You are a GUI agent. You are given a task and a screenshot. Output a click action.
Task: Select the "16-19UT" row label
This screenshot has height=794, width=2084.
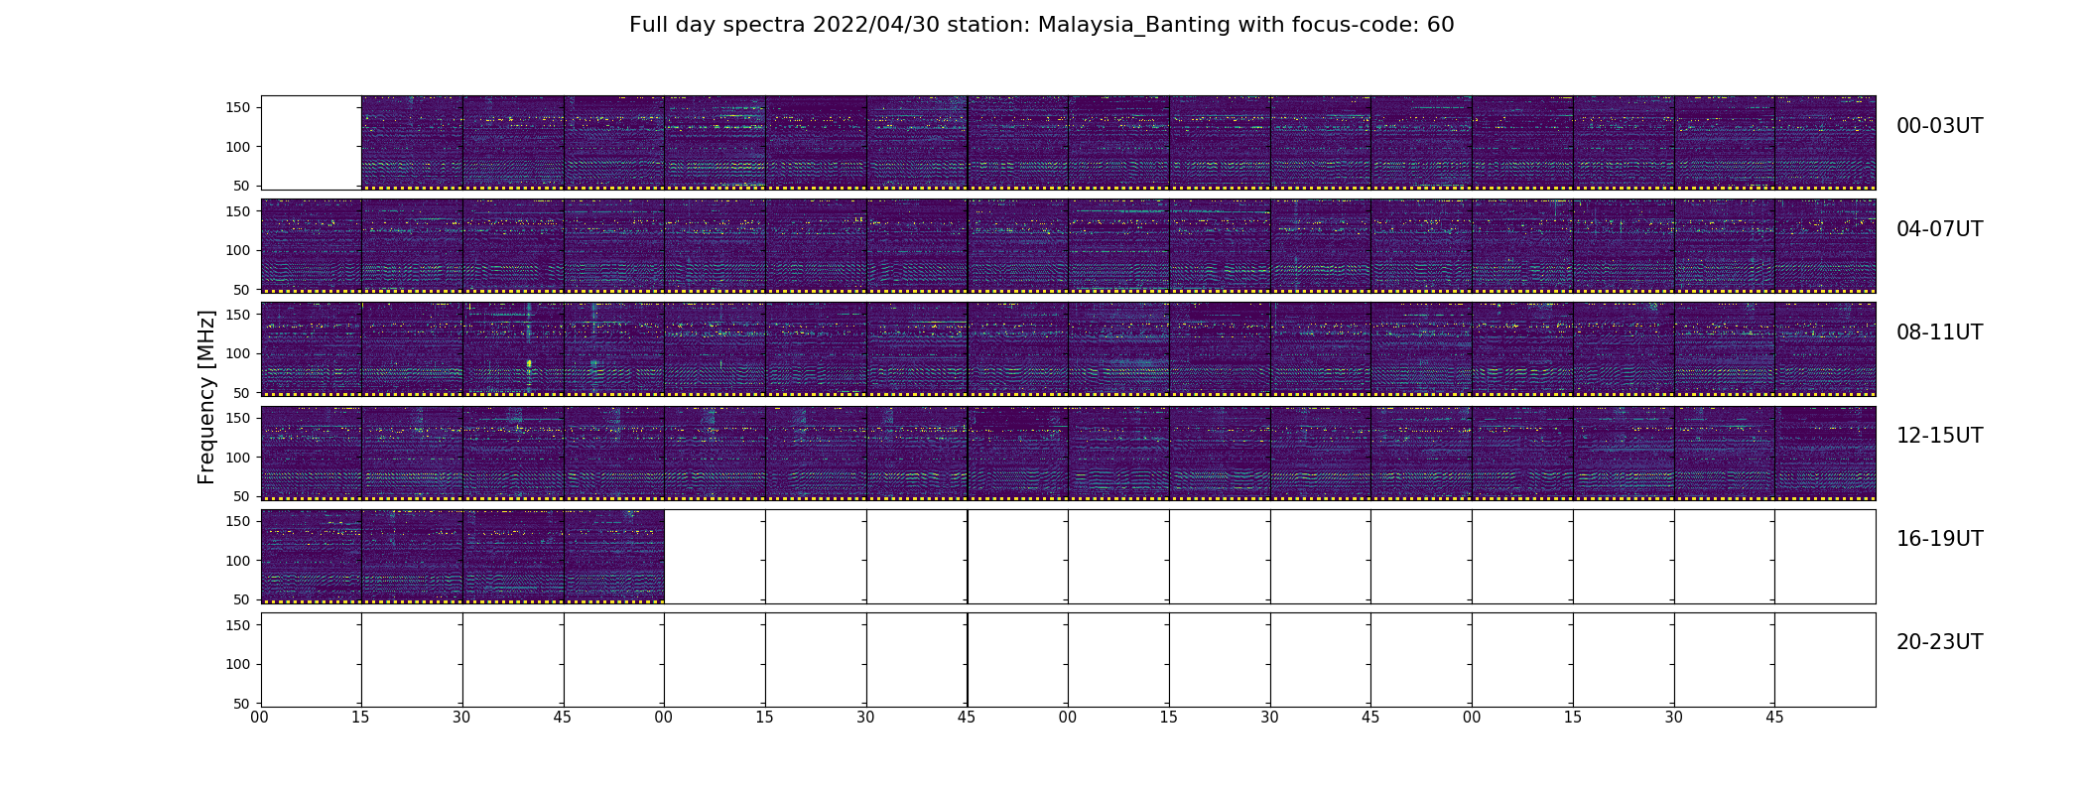coord(1939,539)
